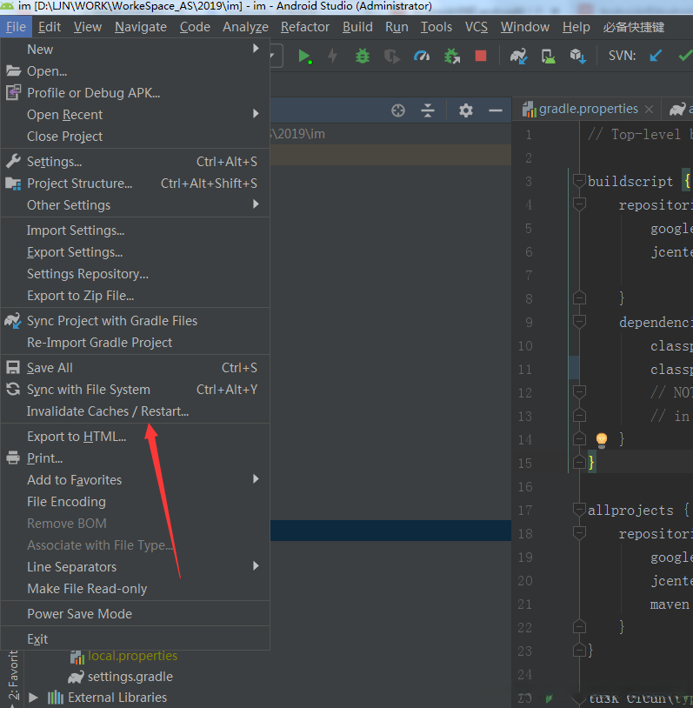Open the SDK Manager icon
693x708 pixels.
point(577,57)
